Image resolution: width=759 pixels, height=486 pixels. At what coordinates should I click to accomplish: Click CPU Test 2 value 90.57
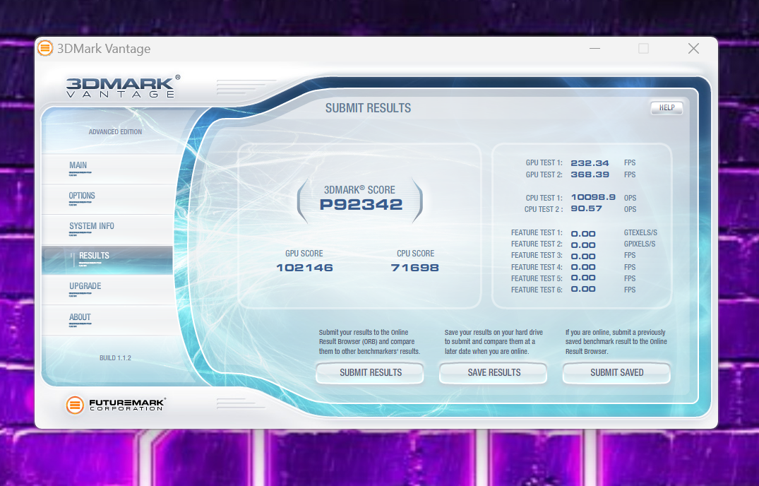(x=586, y=208)
